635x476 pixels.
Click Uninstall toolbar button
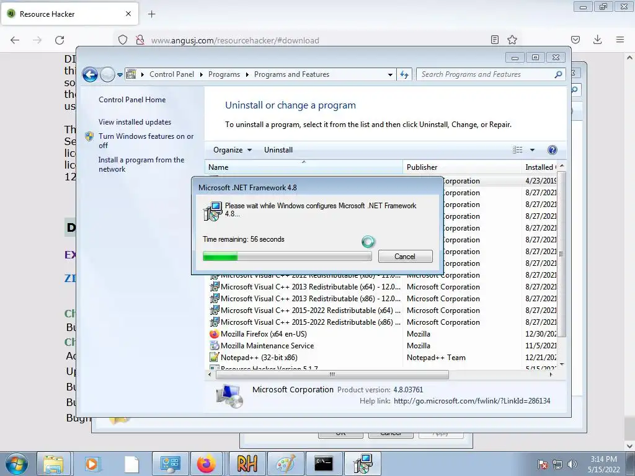click(278, 150)
